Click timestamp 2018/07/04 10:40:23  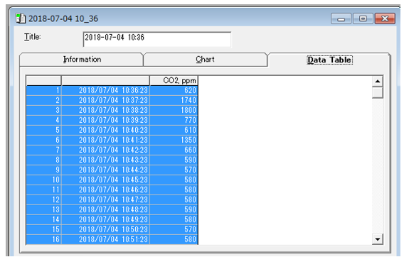pos(105,130)
